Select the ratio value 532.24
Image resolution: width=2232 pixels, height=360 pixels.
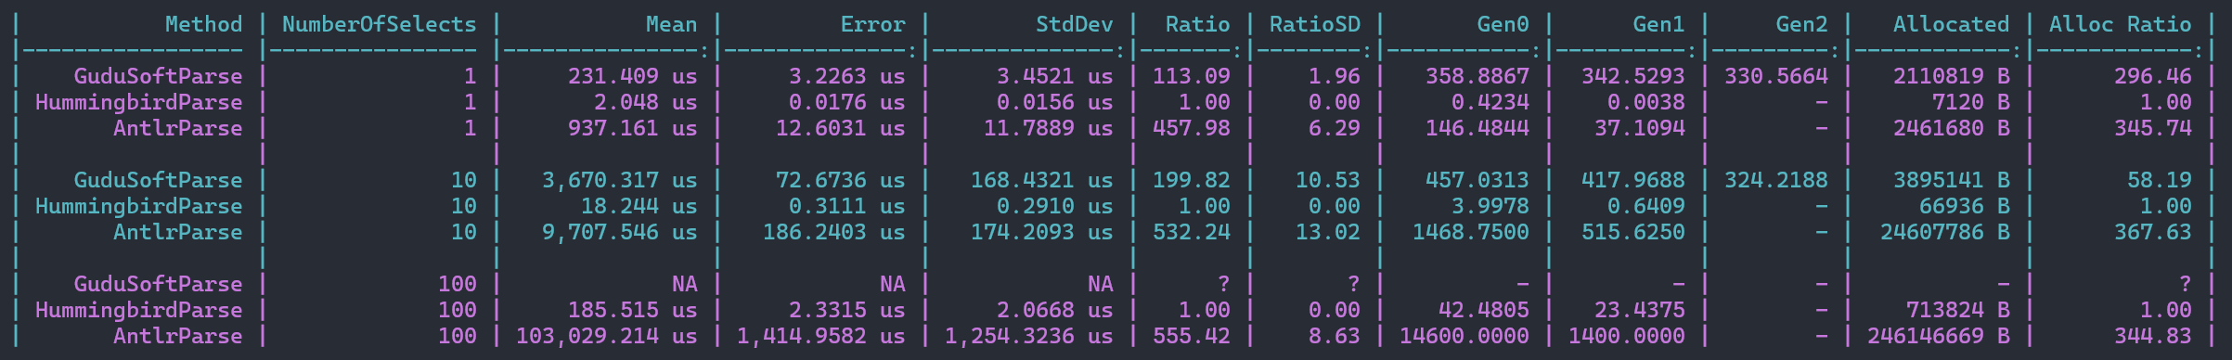point(1191,232)
